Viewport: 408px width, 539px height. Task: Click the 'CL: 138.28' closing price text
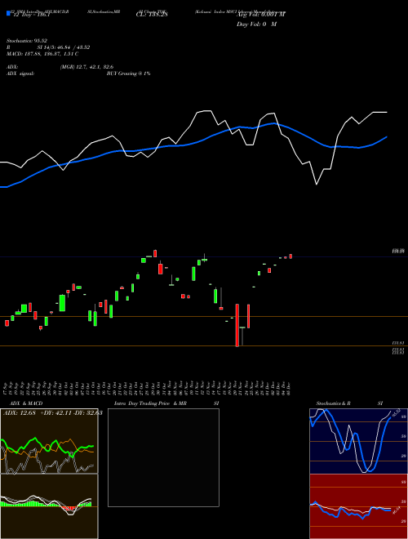click(152, 15)
